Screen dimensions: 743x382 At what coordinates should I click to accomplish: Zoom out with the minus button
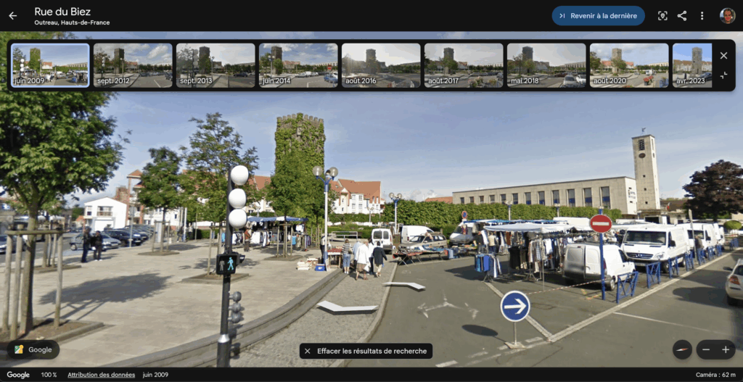[x=705, y=349]
